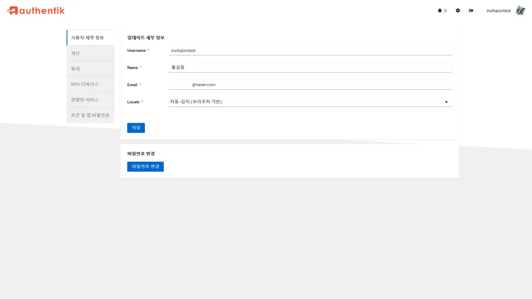The width and height of the screenshot is (532, 299).
Task: Click the sign-out icon in the header
Action: tap(472, 10)
